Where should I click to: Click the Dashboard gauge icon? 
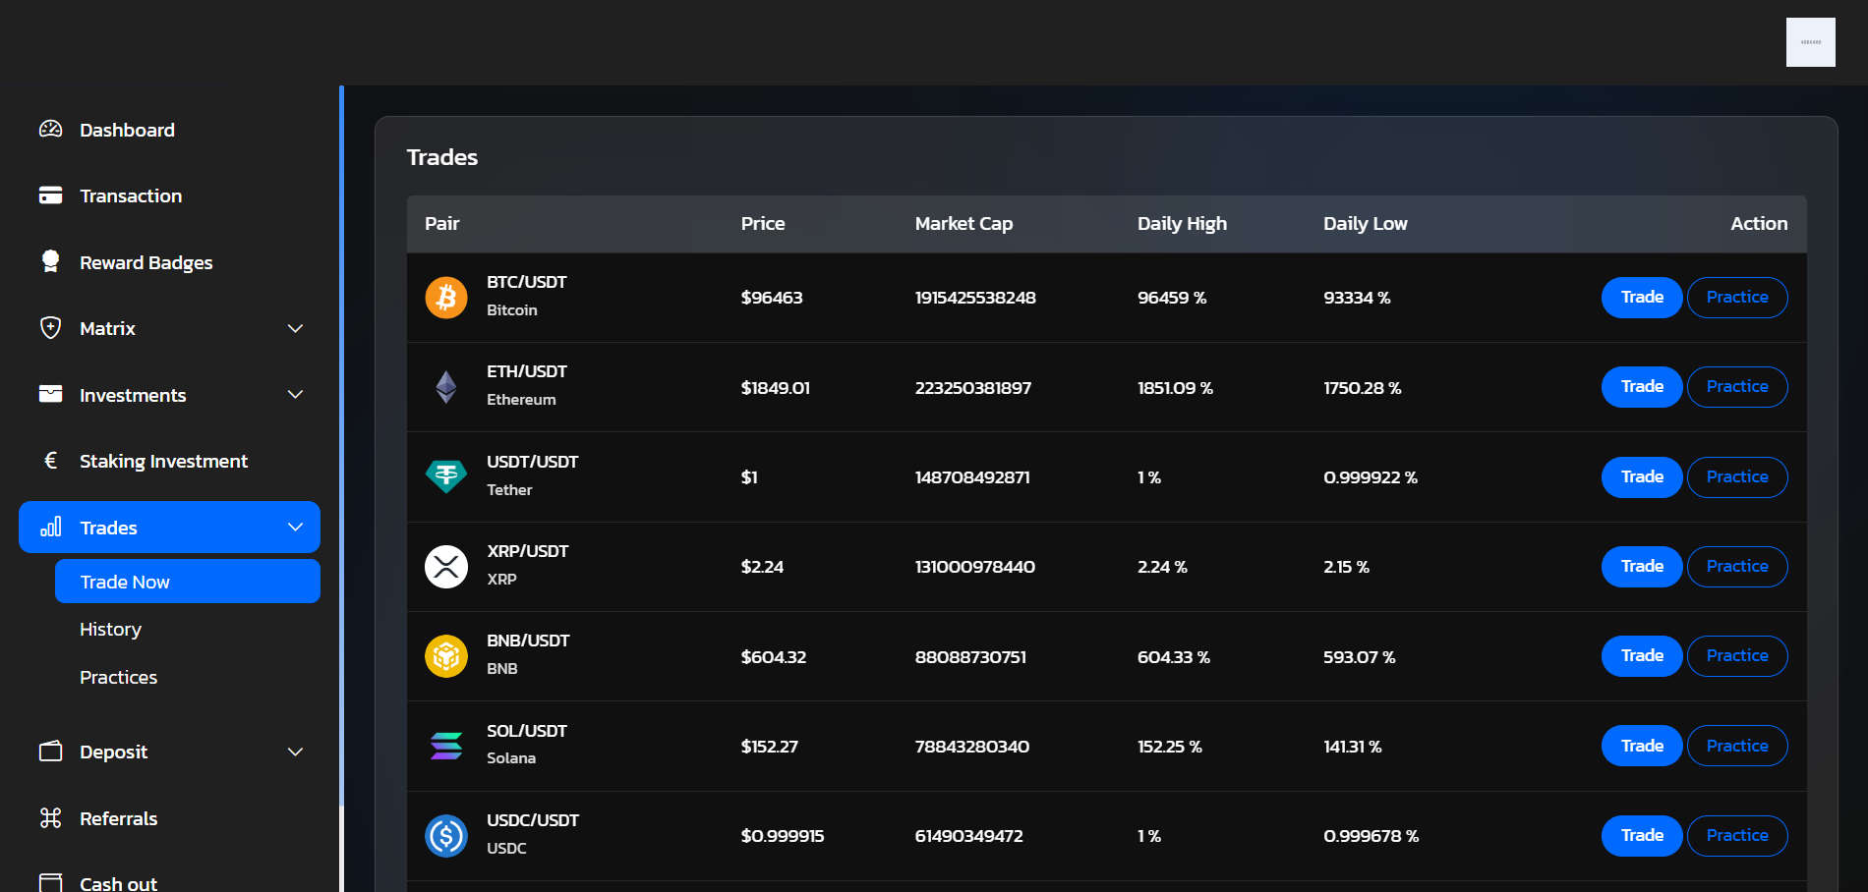50,130
